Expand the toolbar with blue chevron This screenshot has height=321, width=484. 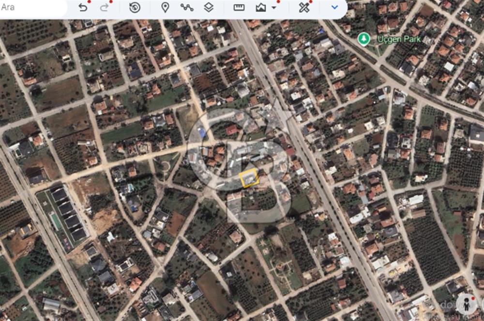pyautogui.click(x=334, y=8)
